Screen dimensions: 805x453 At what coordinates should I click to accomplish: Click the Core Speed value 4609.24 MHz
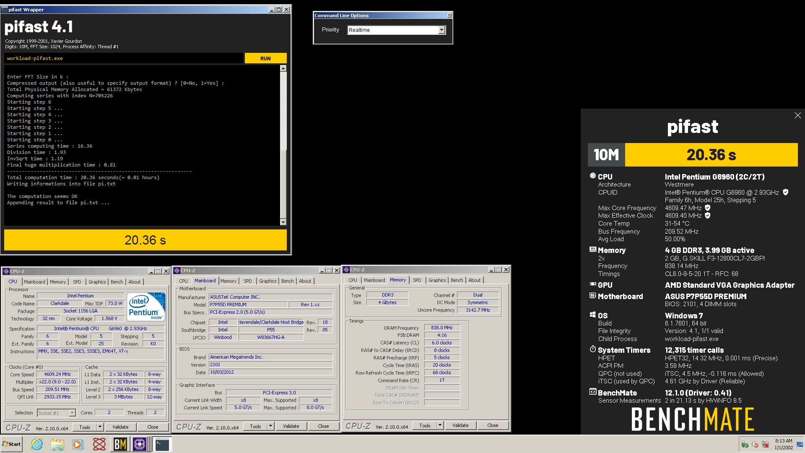pos(57,374)
